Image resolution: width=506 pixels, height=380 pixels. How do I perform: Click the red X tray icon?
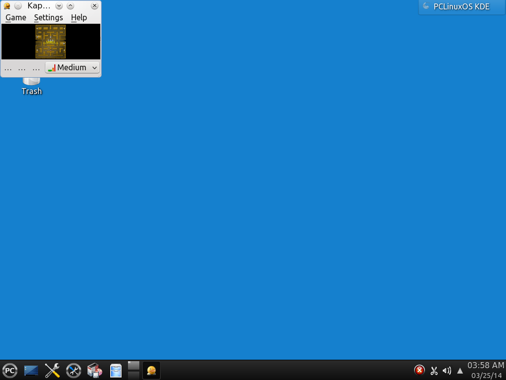(x=419, y=370)
